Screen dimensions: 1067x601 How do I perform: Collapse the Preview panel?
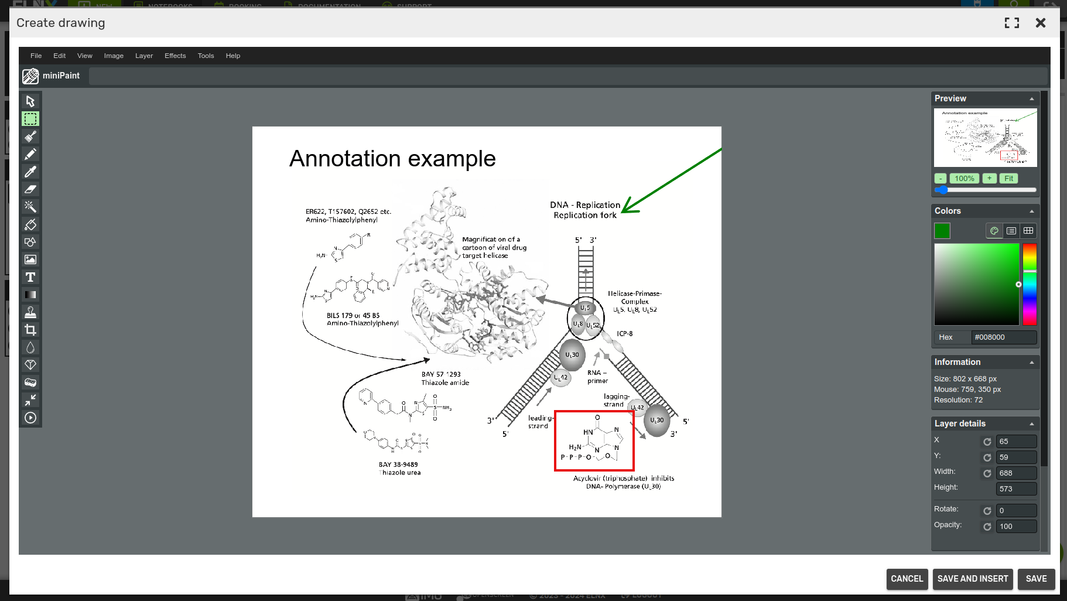point(1031,99)
